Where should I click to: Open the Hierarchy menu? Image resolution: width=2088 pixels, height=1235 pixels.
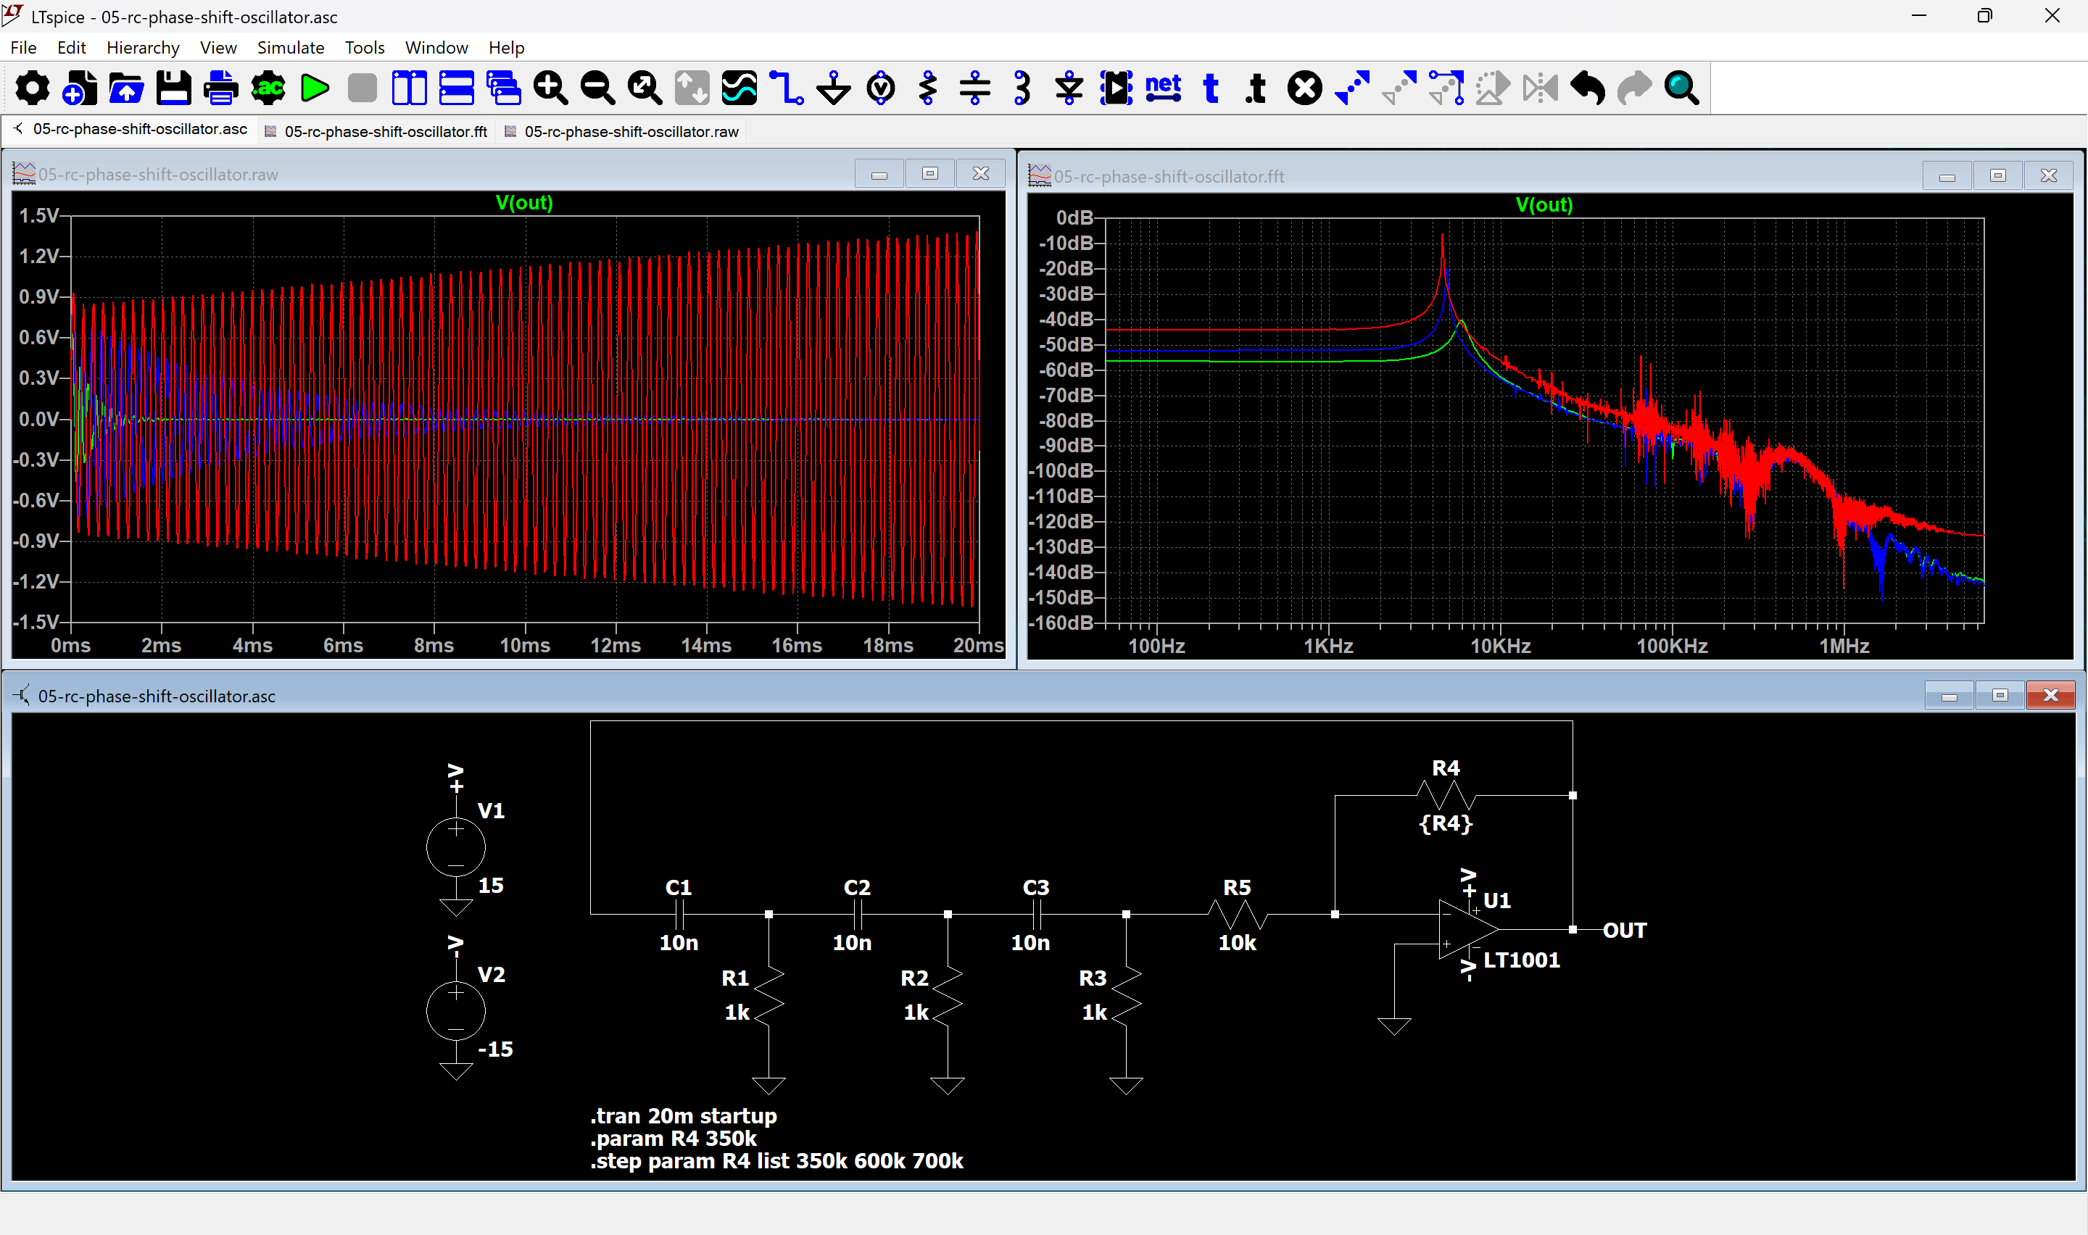point(142,47)
